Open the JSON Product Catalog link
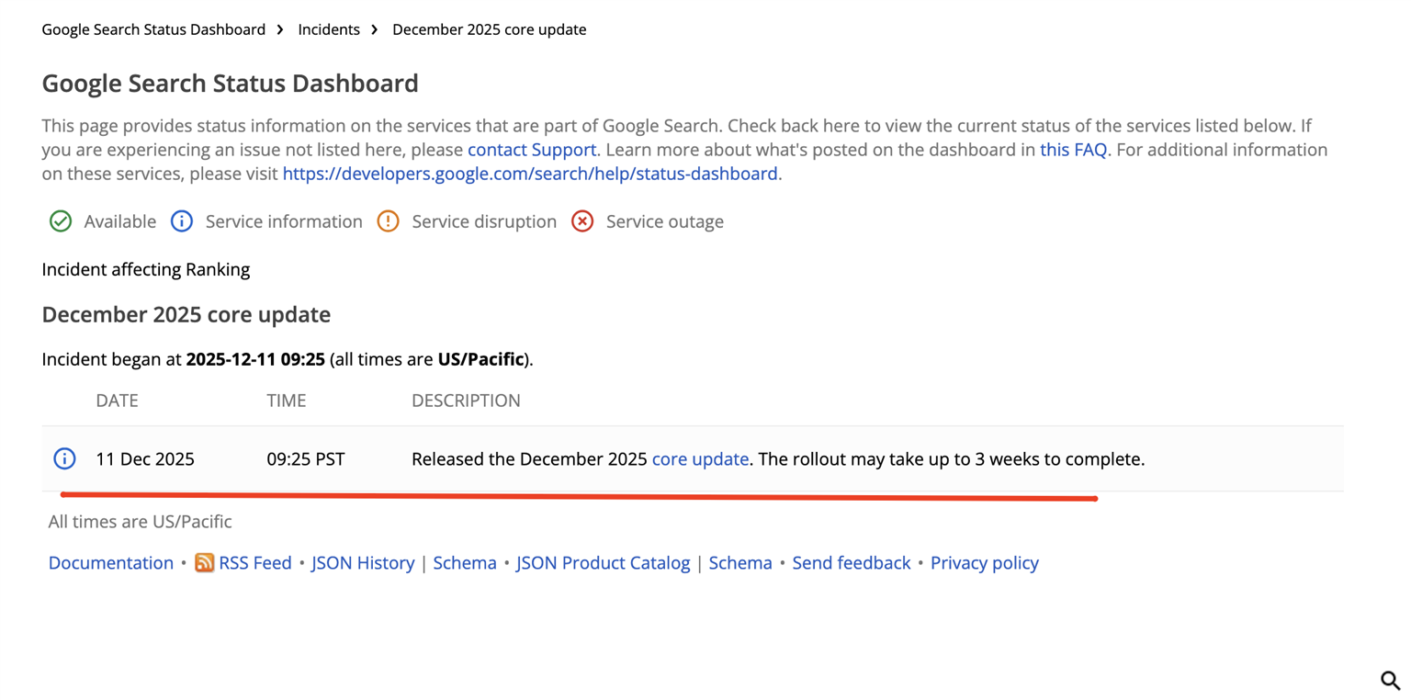The width and height of the screenshot is (1411, 700). [x=603, y=563]
